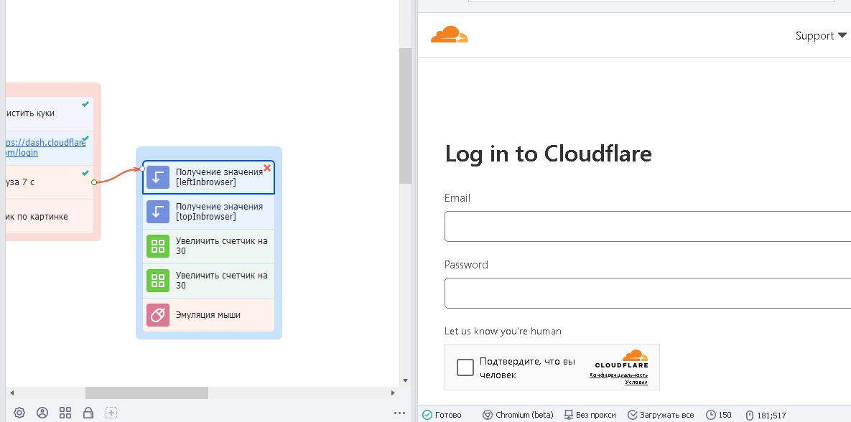This screenshot has width=851, height=422.
Task: Click the Загружать все status bar label
Action: click(667, 415)
